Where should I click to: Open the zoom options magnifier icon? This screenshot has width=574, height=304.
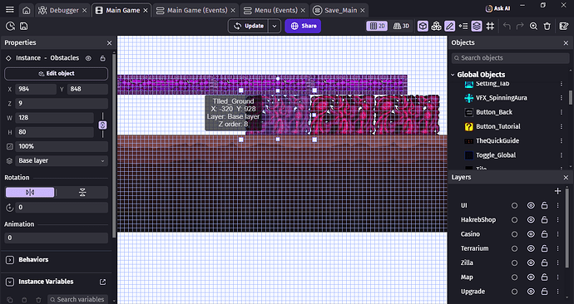pos(533,26)
